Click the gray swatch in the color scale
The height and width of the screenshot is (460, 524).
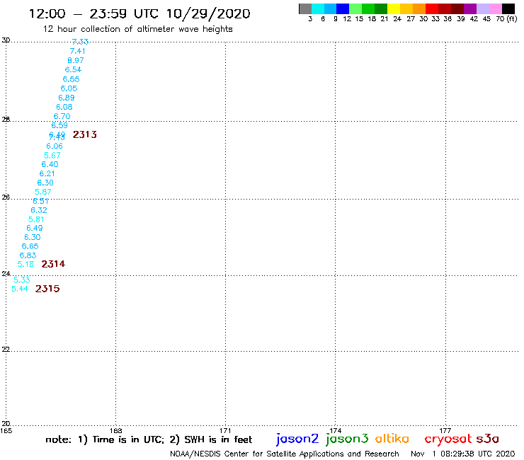305,8
